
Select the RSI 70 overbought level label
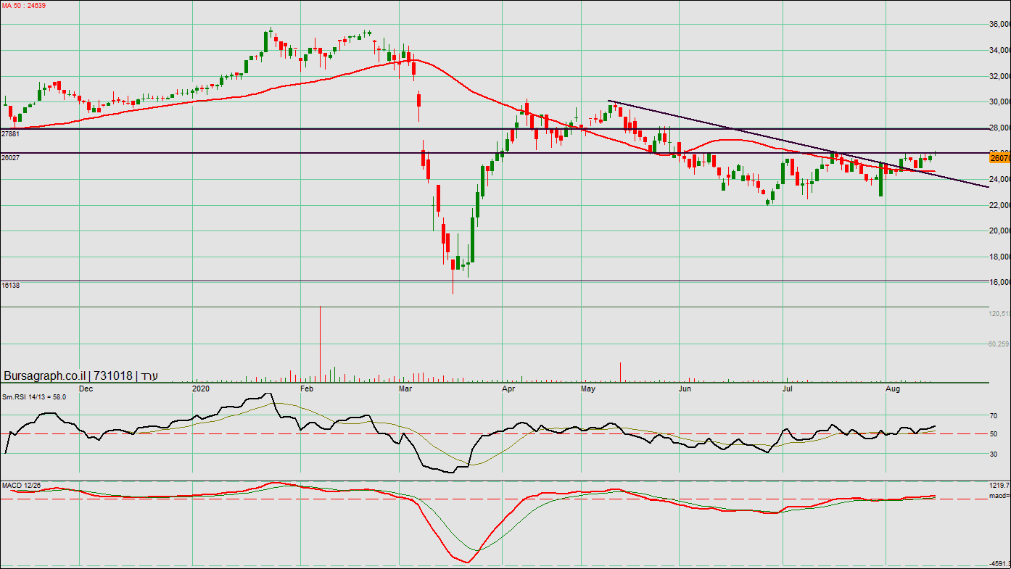pyautogui.click(x=994, y=416)
